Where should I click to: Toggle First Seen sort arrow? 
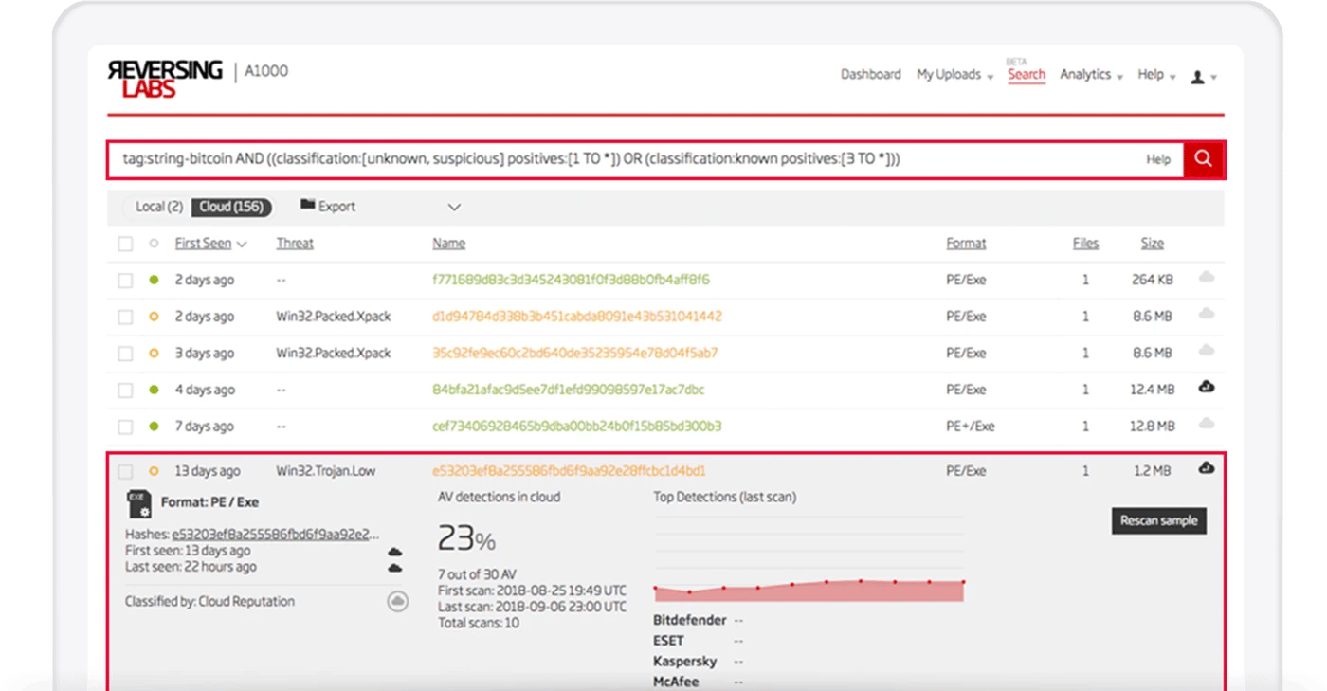point(242,245)
